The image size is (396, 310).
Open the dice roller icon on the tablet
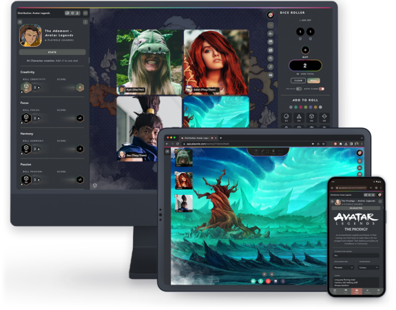tap(359, 153)
